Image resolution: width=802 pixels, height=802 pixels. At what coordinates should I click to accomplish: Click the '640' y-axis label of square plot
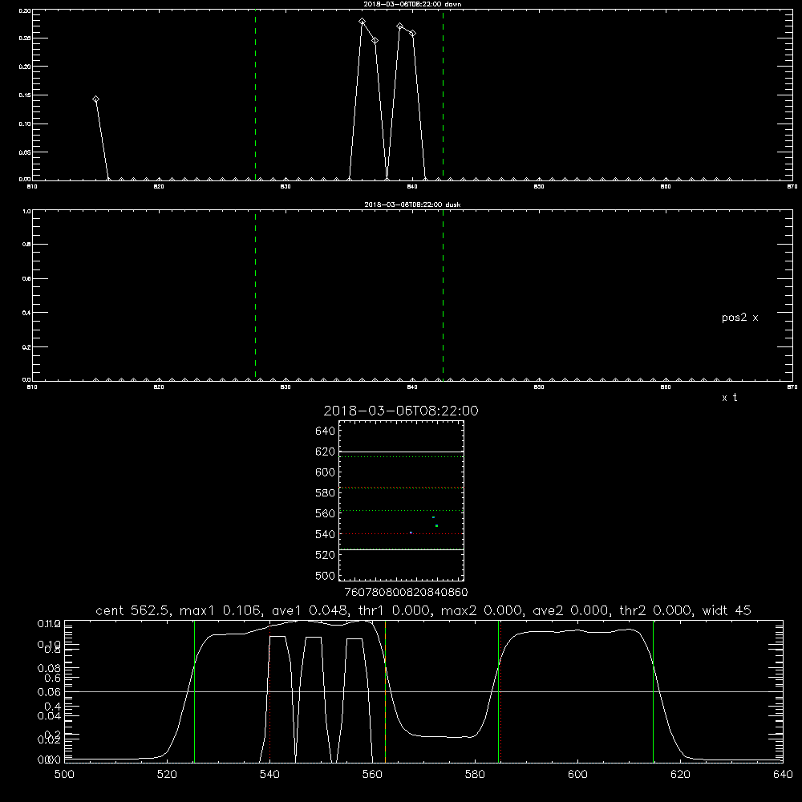[326, 431]
